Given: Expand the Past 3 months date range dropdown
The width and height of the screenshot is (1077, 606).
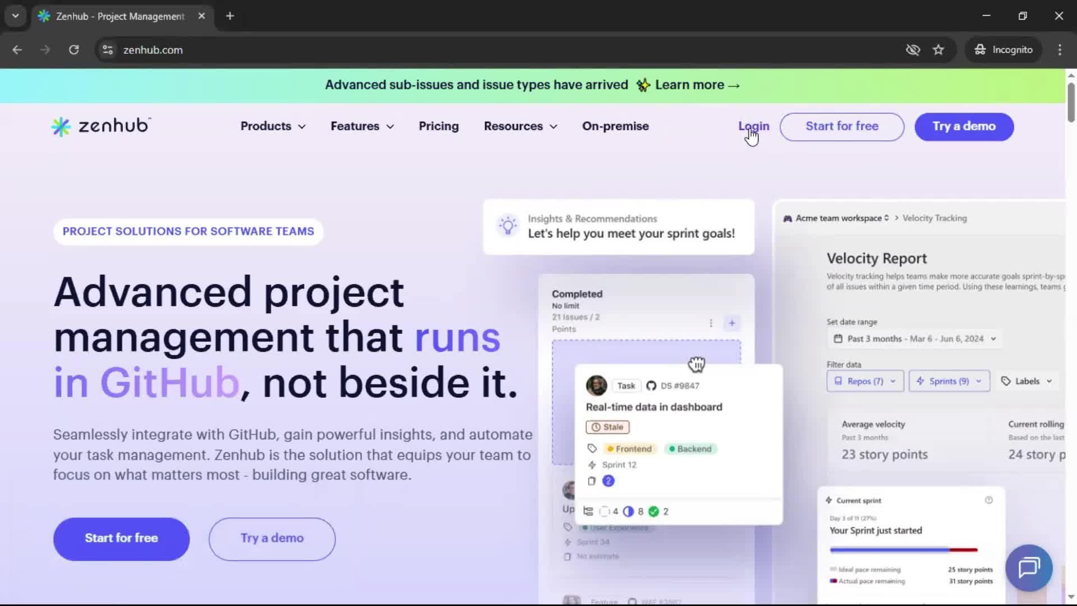Looking at the screenshot, I should click(914, 339).
